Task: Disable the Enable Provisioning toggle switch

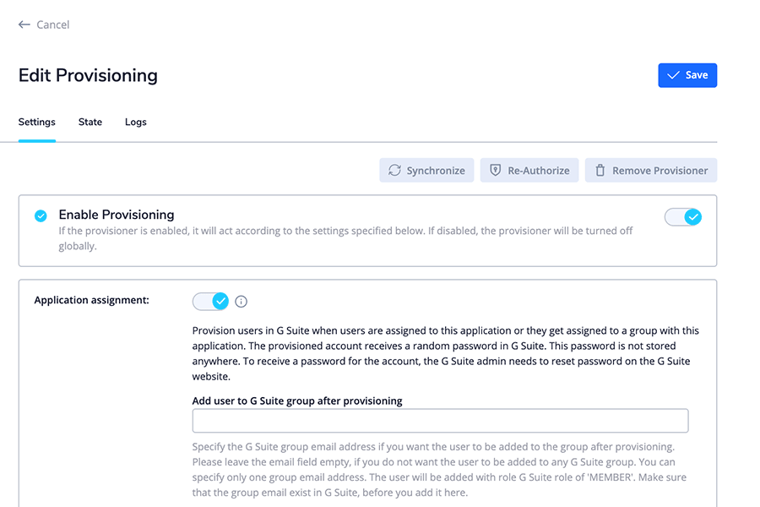Action: pyautogui.click(x=683, y=217)
